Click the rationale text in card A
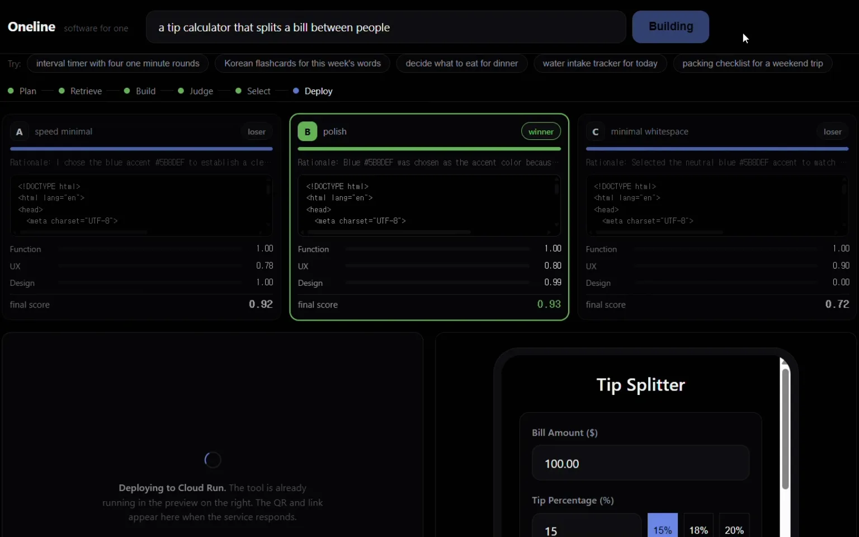Screen dimensions: 859x537 coord(141,162)
